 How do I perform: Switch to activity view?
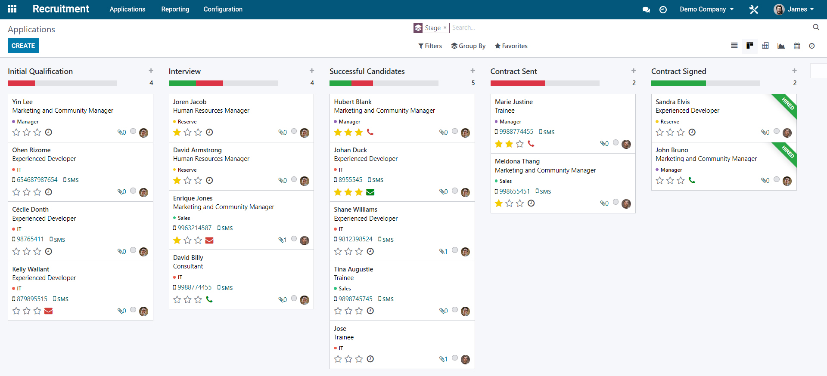pos(812,46)
